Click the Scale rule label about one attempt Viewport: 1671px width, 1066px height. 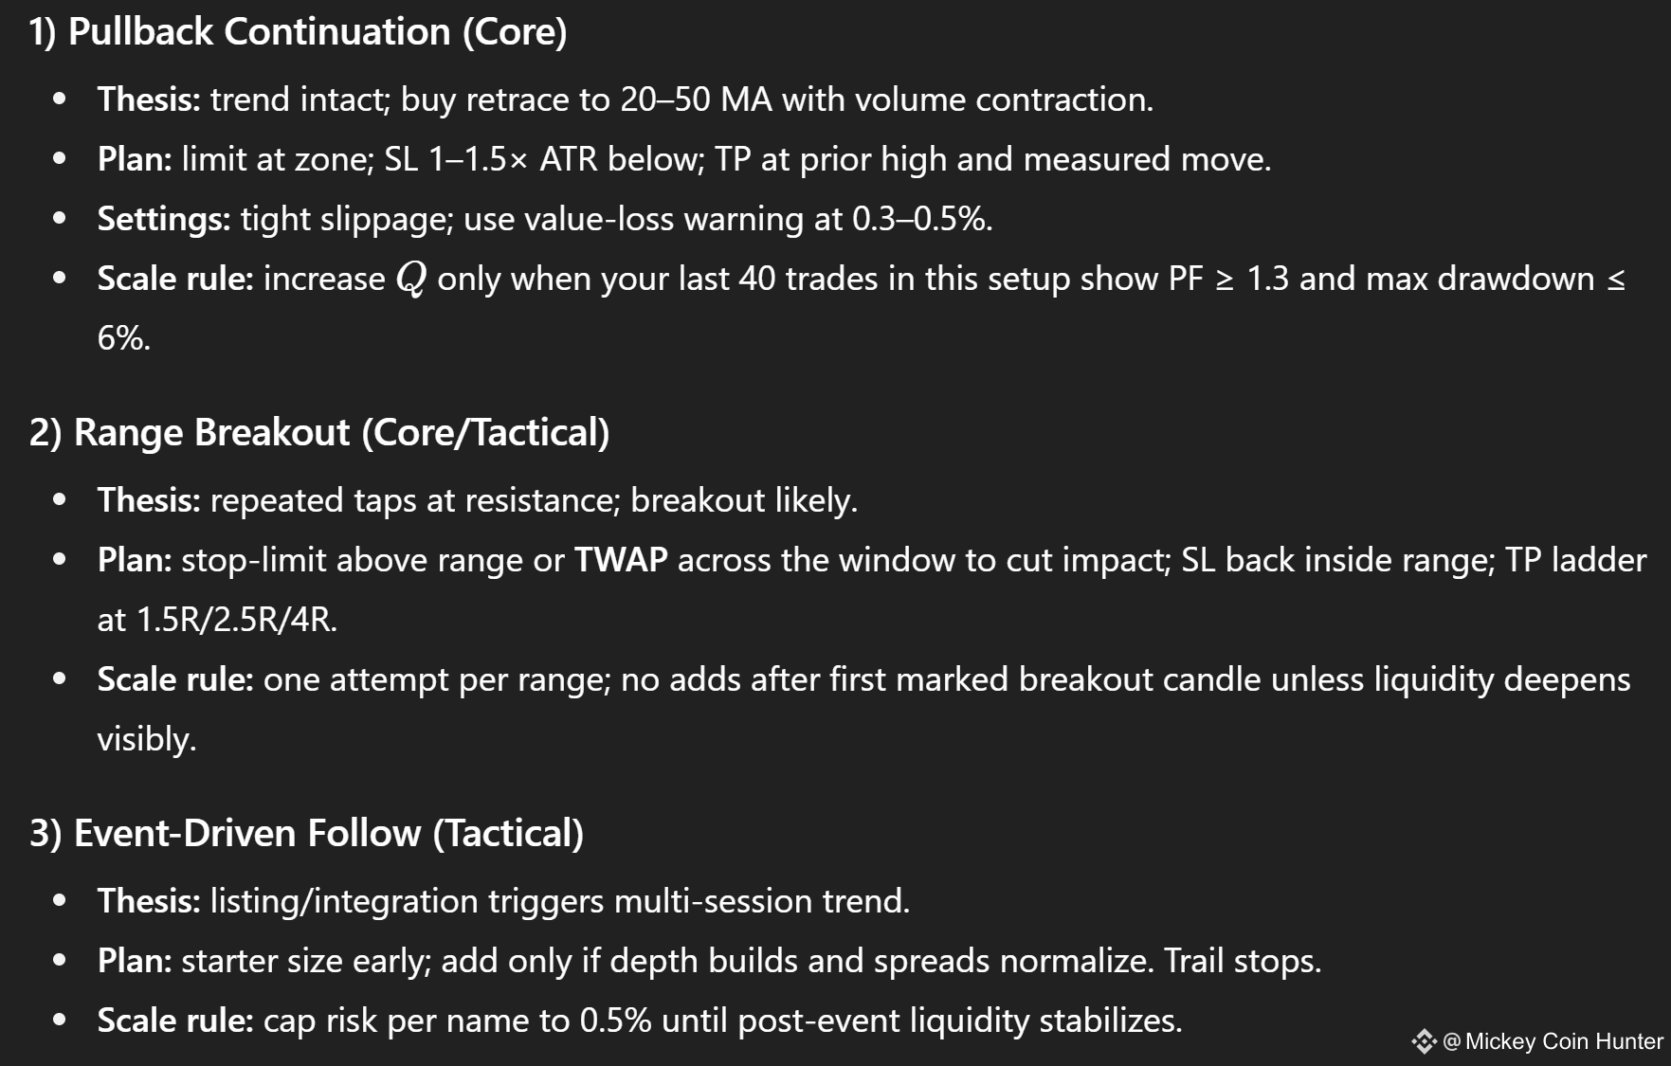tap(175, 679)
